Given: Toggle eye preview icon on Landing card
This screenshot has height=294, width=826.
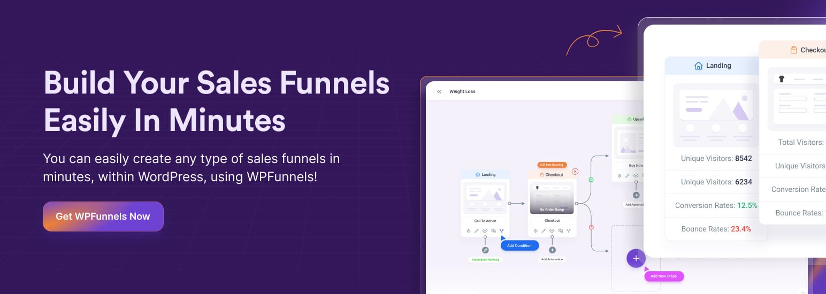Looking at the screenshot, I should click(x=485, y=231).
